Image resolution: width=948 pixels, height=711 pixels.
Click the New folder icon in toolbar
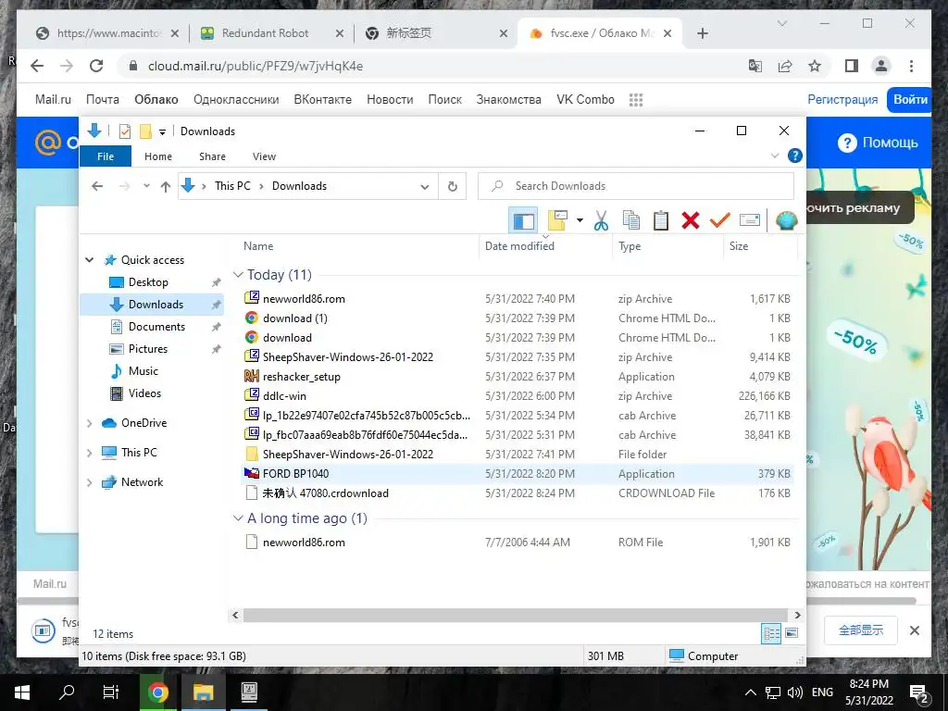coord(557,220)
